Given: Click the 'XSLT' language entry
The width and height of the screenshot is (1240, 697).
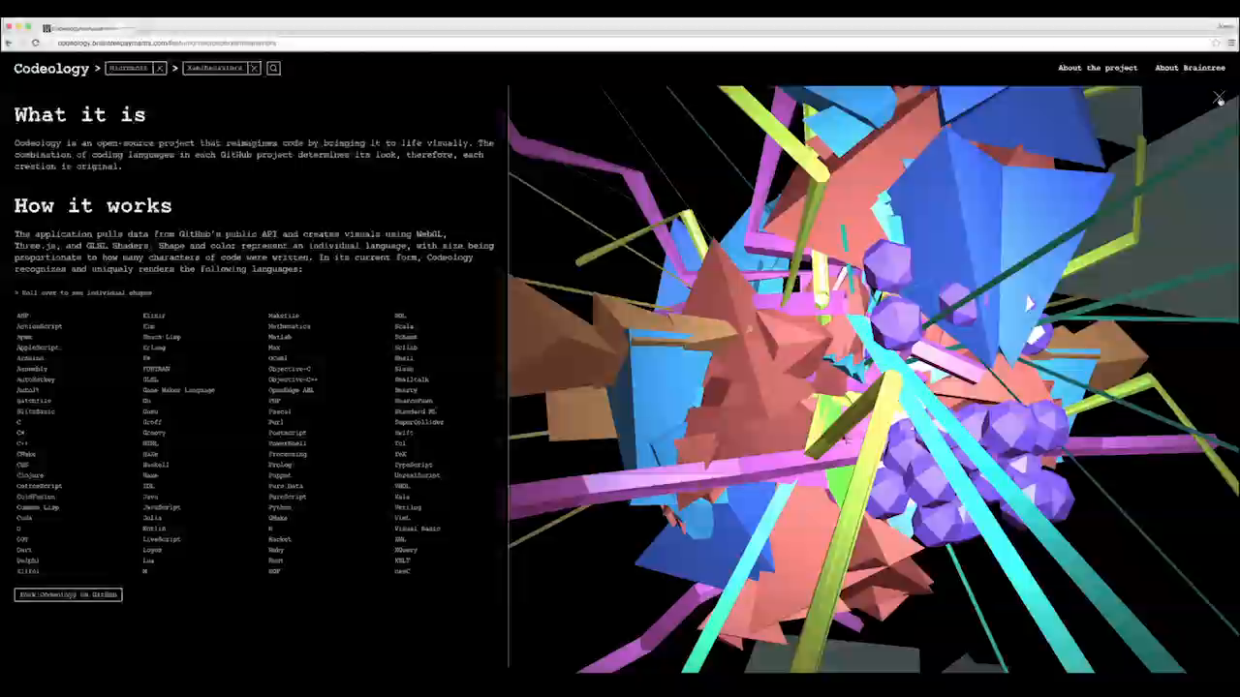Looking at the screenshot, I should tap(402, 561).
